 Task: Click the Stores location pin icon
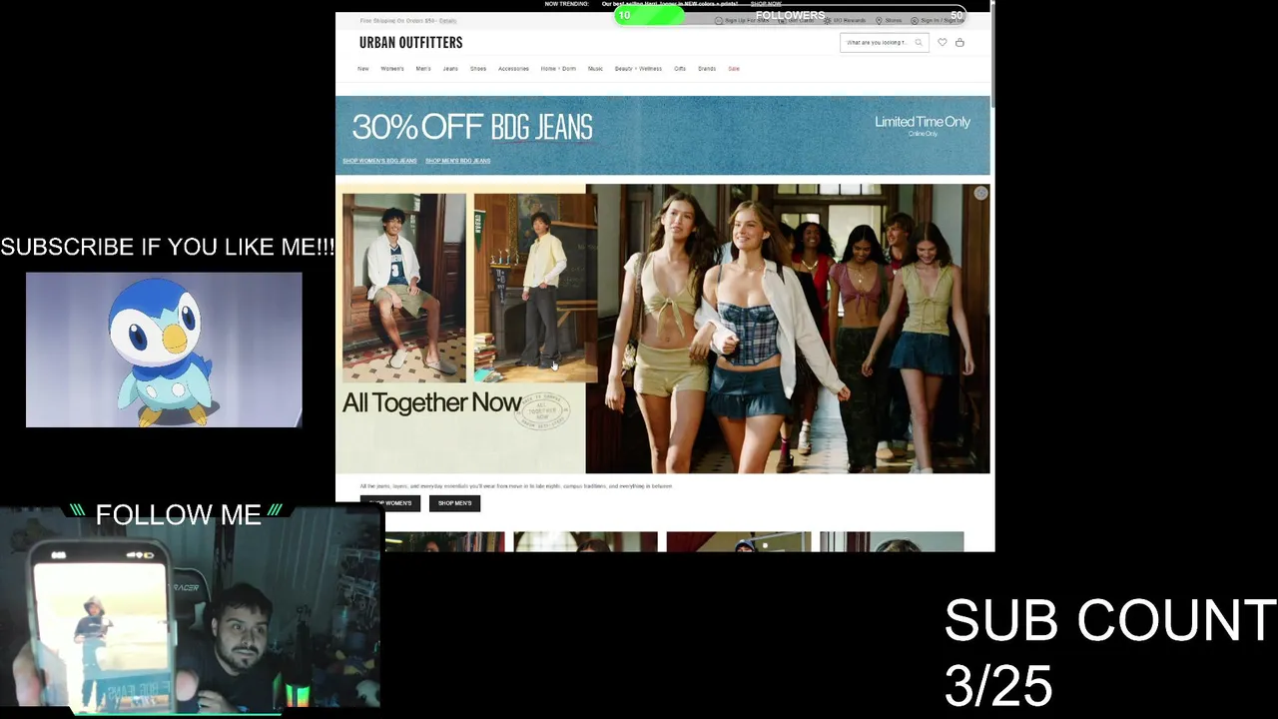(879, 20)
